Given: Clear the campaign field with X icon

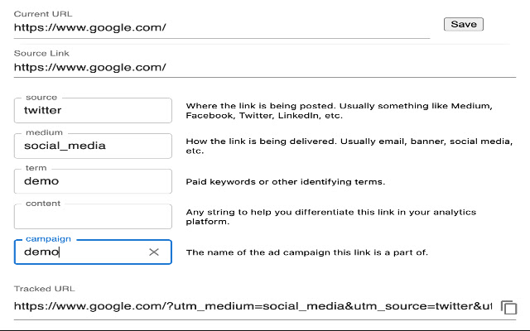Looking at the screenshot, I should (x=154, y=252).
